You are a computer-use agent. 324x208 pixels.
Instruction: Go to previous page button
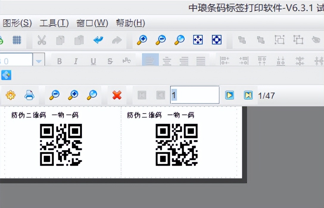(161, 95)
